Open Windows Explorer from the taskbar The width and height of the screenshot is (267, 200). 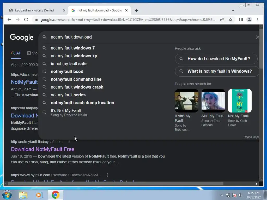23,195
